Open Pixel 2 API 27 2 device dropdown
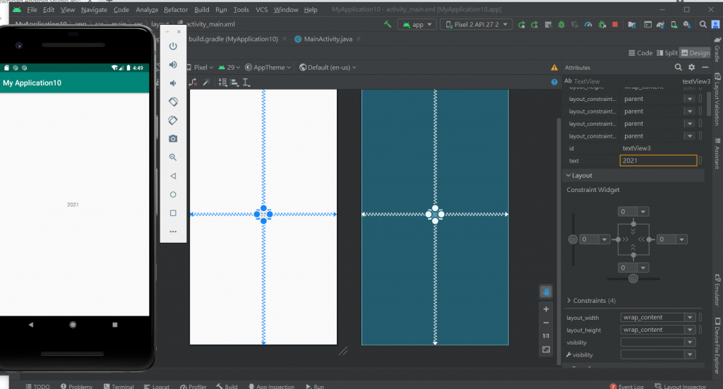The height and width of the screenshot is (389, 723). pos(476,25)
